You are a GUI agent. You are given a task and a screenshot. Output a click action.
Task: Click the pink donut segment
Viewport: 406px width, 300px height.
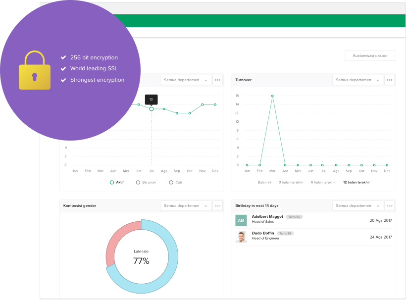(114, 240)
